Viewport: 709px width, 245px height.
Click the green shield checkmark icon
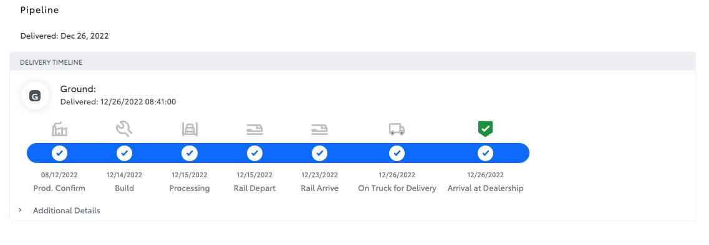pyautogui.click(x=485, y=129)
